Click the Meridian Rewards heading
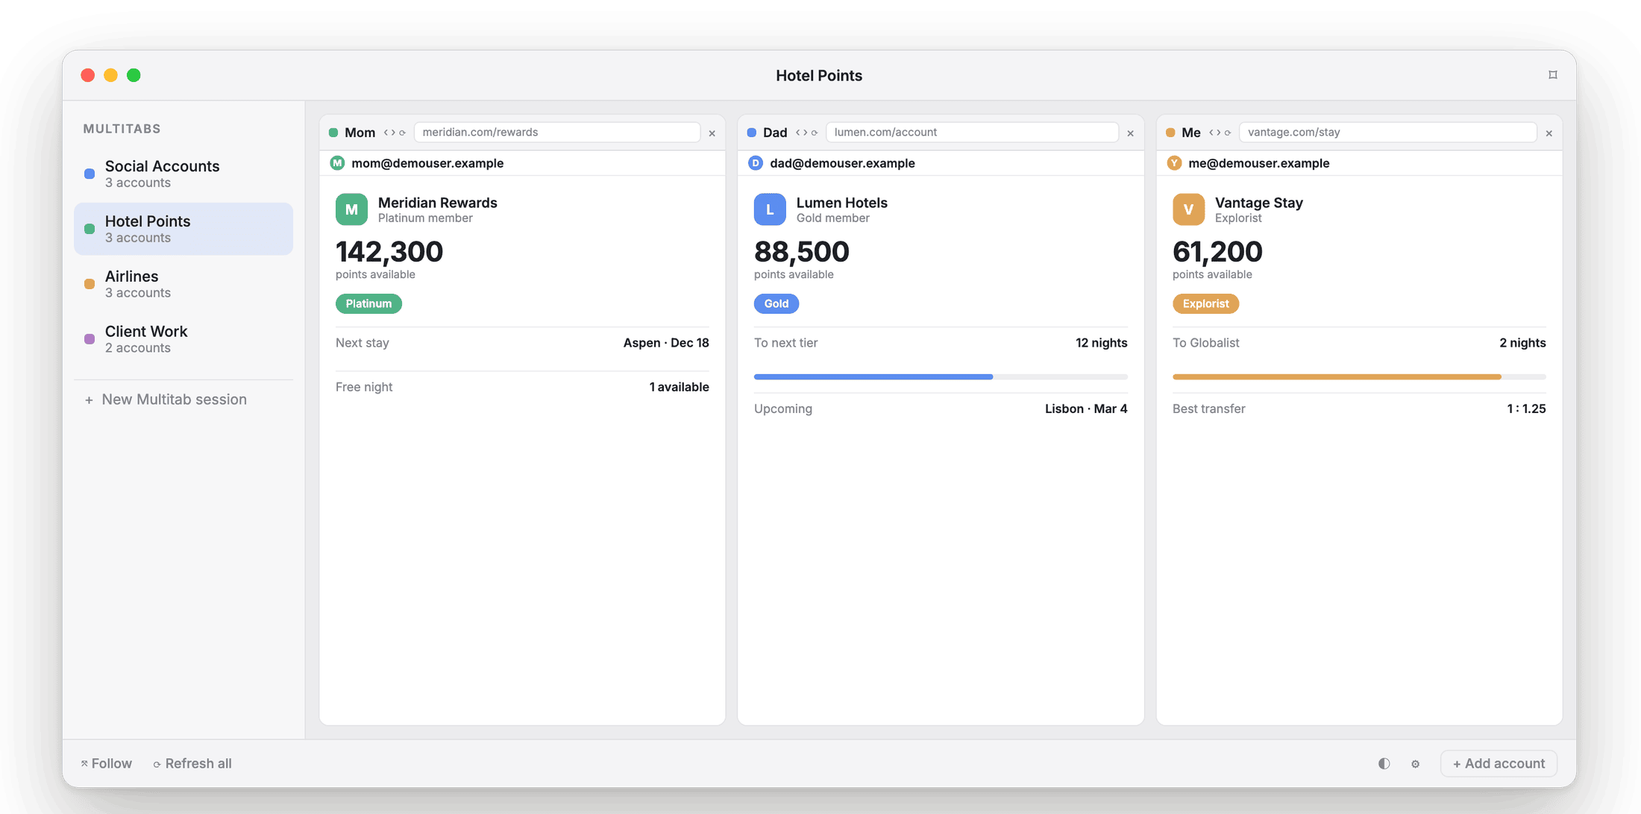The image size is (1641, 814). 438,203
